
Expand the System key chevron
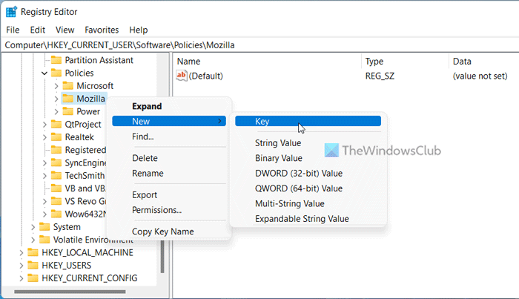tap(33, 227)
